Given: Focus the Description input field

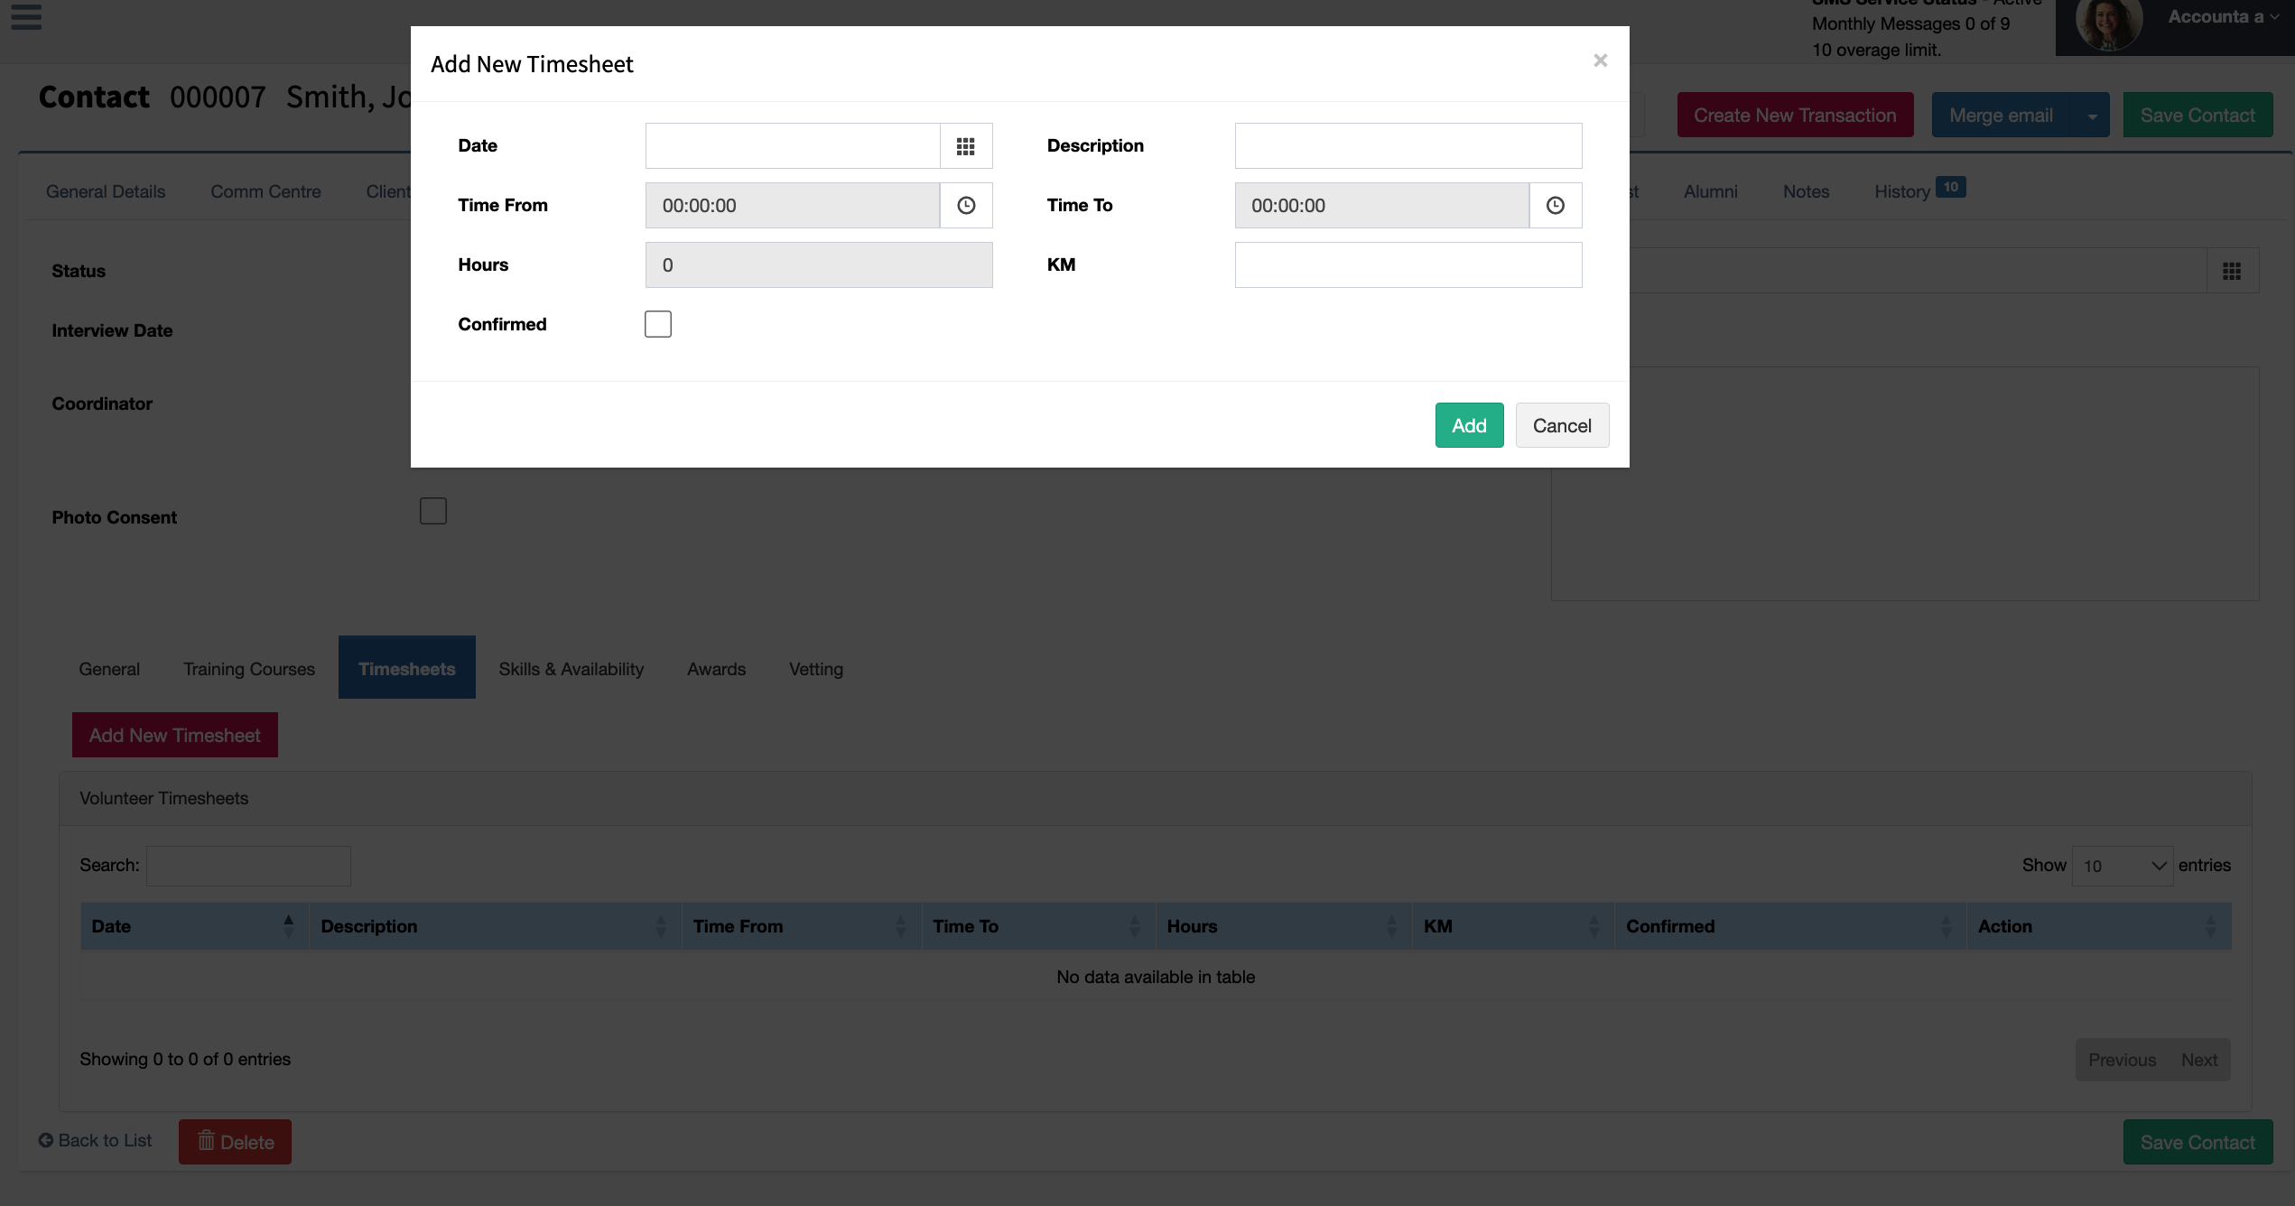Looking at the screenshot, I should point(1408,145).
